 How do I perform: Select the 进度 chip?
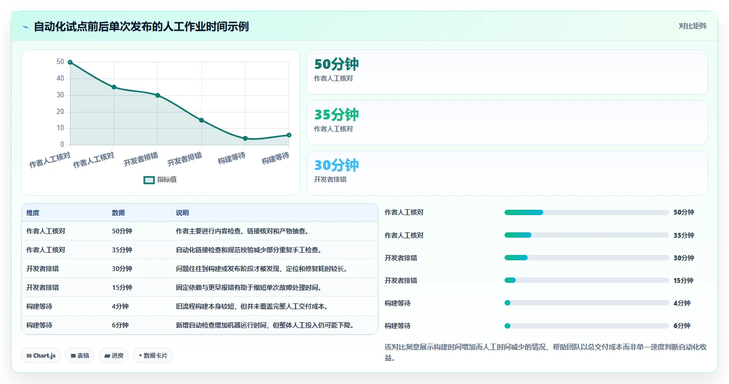click(114, 355)
